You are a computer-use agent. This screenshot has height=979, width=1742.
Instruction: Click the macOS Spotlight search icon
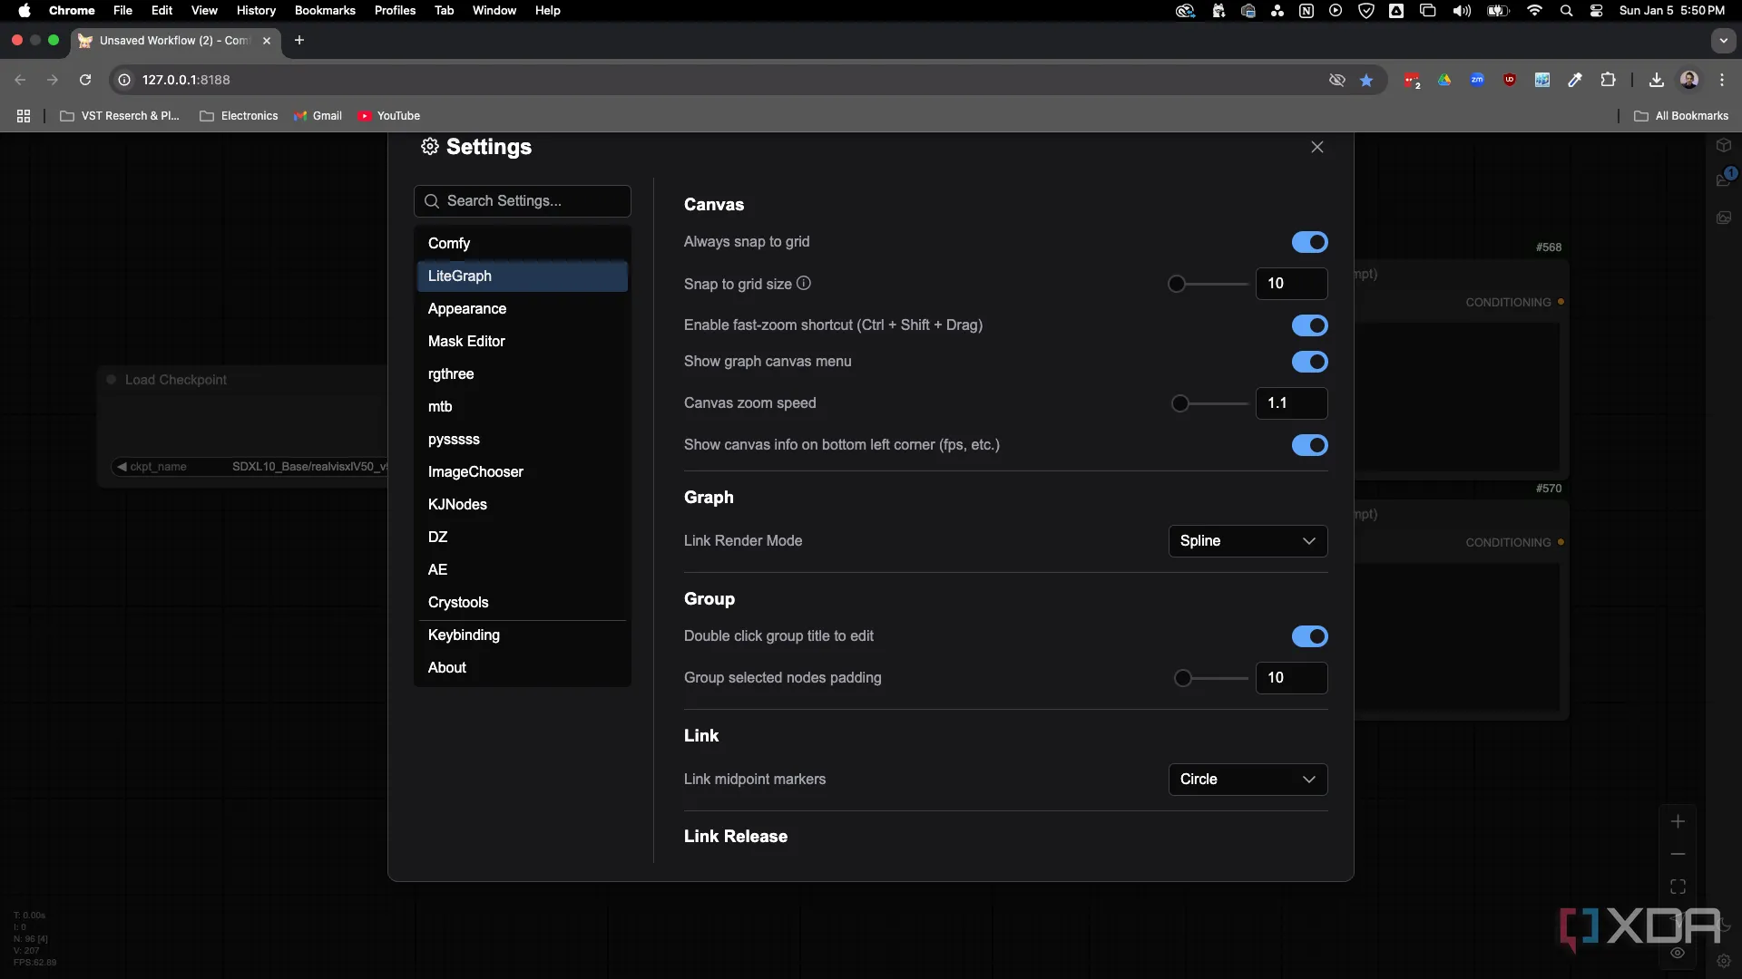(1566, 11)
